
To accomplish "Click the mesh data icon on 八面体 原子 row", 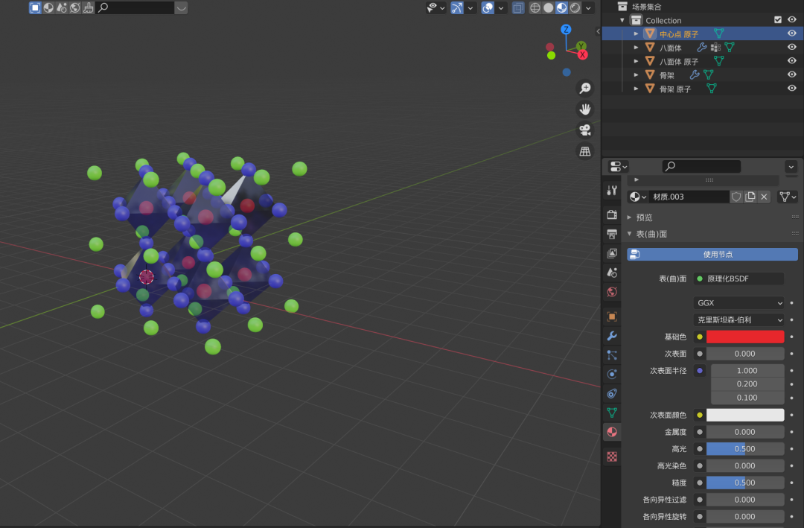I will click(719, 61).
